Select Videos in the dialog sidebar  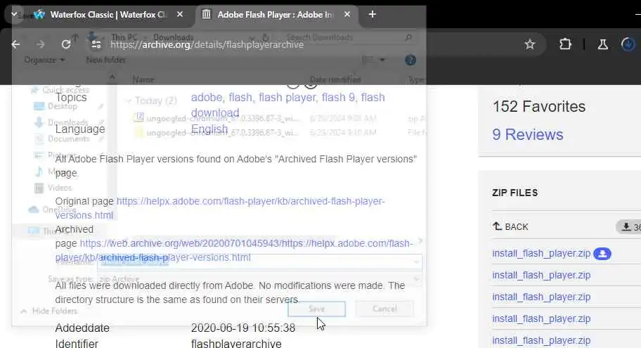click(x=53, y=188)
